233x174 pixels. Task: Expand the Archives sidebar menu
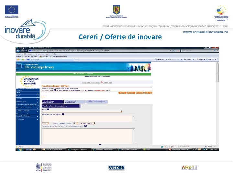[28, 119]
